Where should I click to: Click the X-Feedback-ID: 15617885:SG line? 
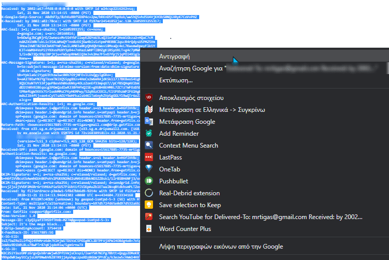coord(29,232)
